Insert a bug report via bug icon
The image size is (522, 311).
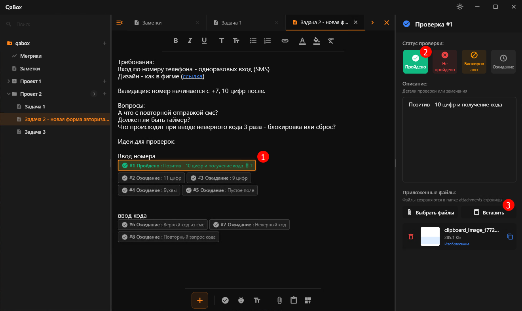pos(241,300)
